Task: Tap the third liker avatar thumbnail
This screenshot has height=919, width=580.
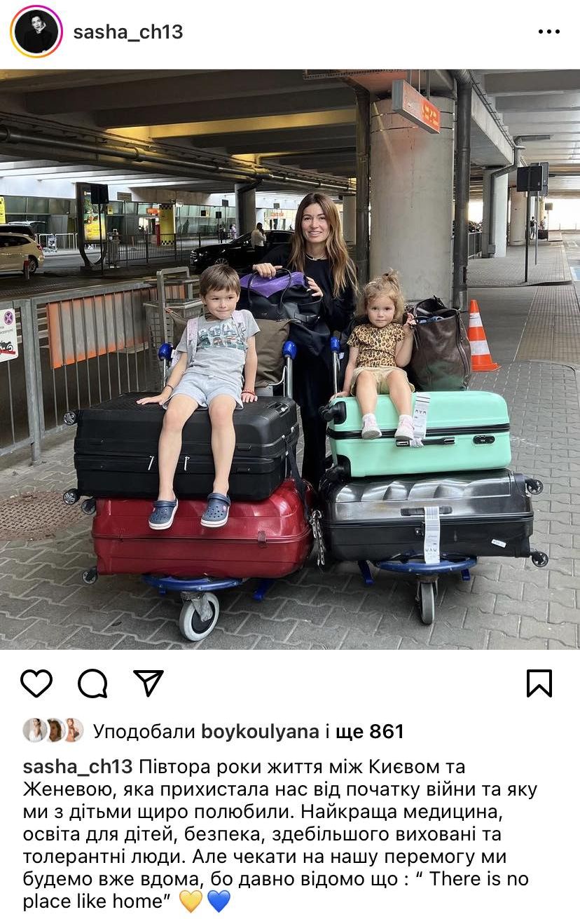Action: pyautogui.click(x=73, y=730)
